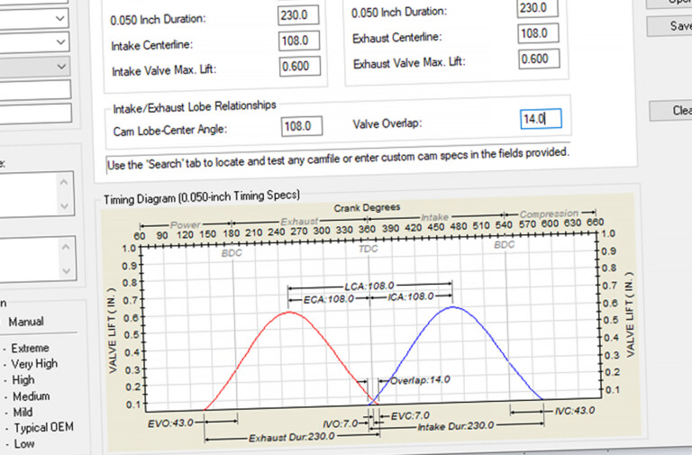This screenshot has width=692, height=455.
Task: Click the Exhaust Dur:230.0 label
Action: [292, 437]
